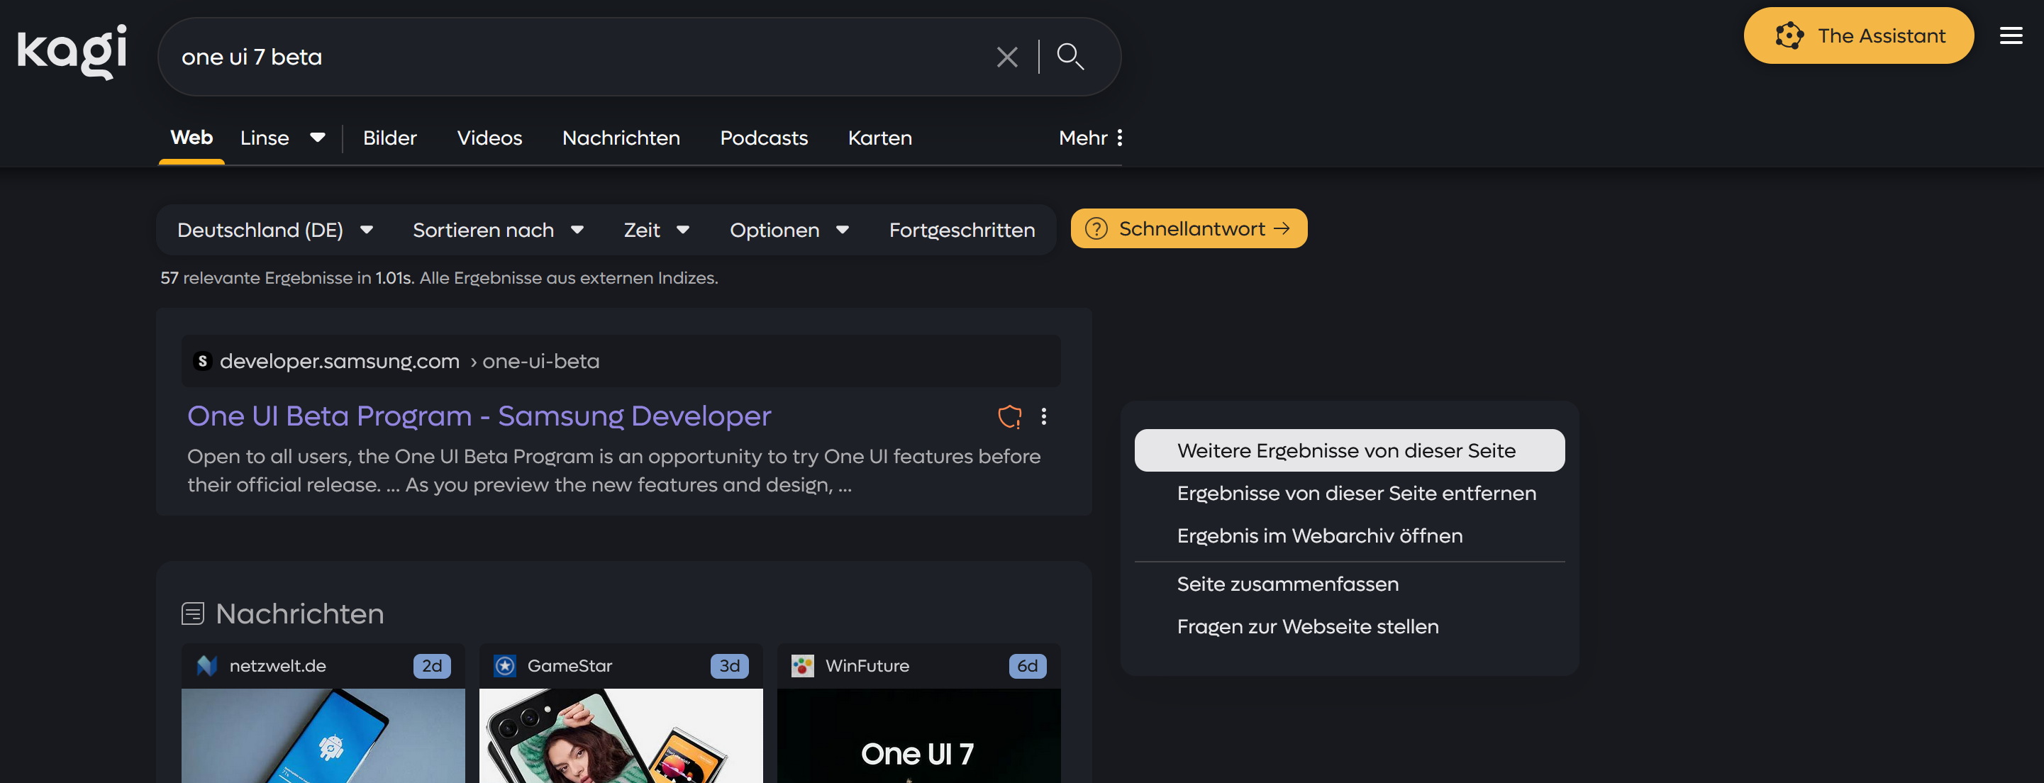2044x783 pixels.
Task: Open the WinFuture news source
Action: click(867, 665)
